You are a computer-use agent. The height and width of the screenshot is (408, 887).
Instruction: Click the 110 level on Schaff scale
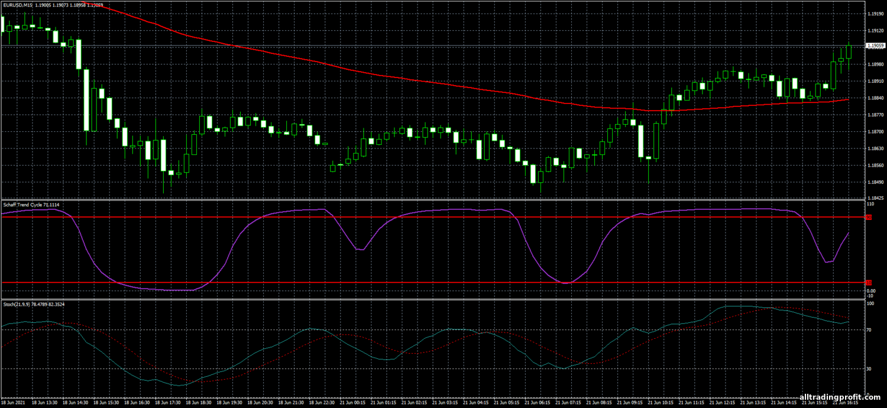click(870, 204)
